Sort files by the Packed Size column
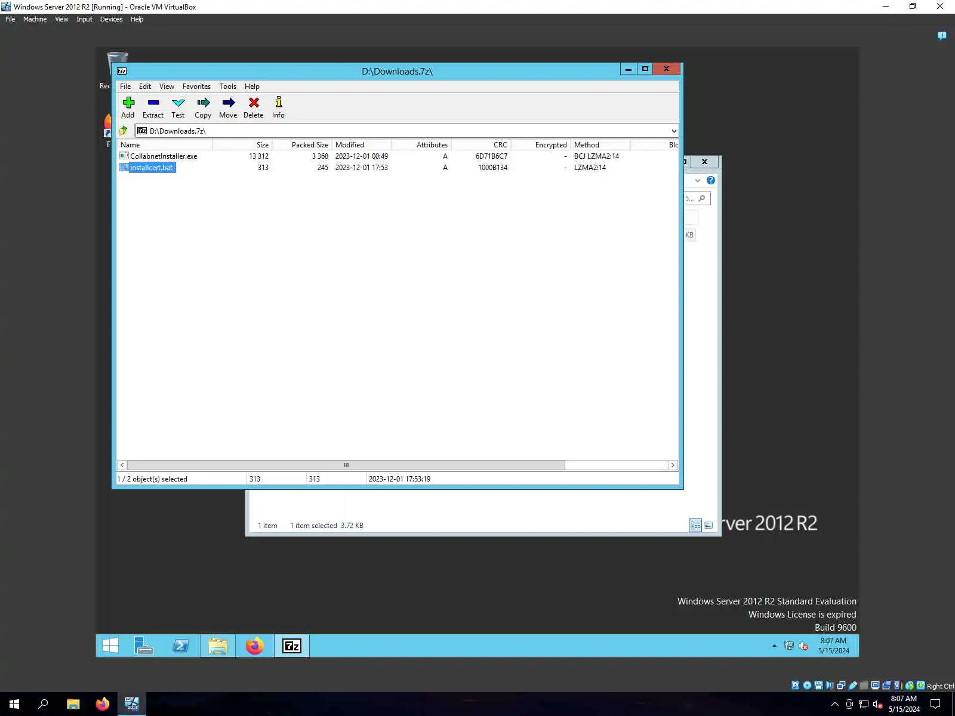This screenshot has width=955, height=716. point(302,145)
